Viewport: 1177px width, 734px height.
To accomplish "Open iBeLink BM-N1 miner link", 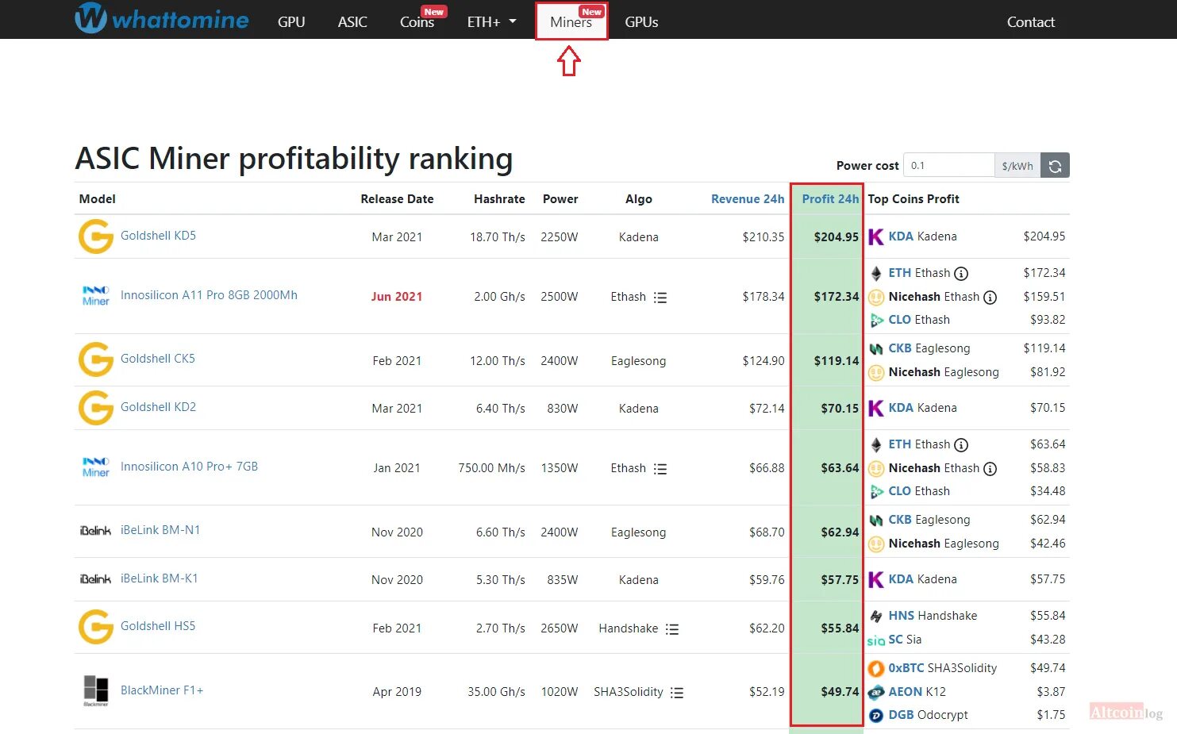I will click(160, 530).
